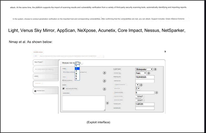The width and height of the screenshot is (206, 133).
Task: Click the listening port field 1024-65535
Action: point(145,77)
